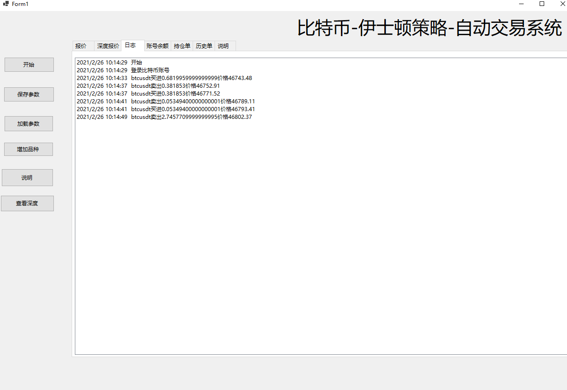This screenshot has height=390, width=567.
Task: Close the Form1 window
Action: [562, 4]
